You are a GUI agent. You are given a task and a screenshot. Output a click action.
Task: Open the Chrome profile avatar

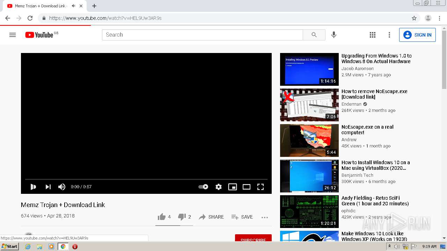pos(428,18)
